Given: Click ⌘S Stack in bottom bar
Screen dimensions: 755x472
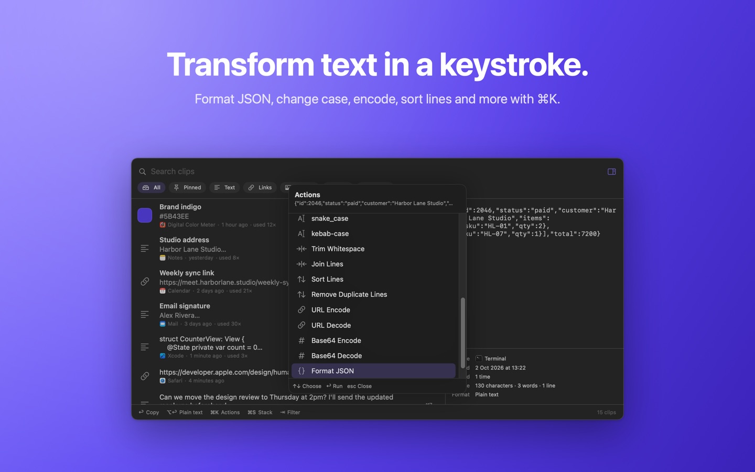Looking at the screenshot, I should 260,413.
